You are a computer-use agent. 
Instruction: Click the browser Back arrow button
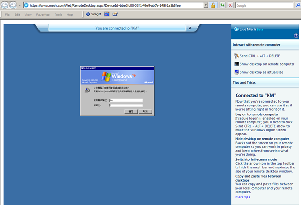pyautogui.click(x=5, y=5)
